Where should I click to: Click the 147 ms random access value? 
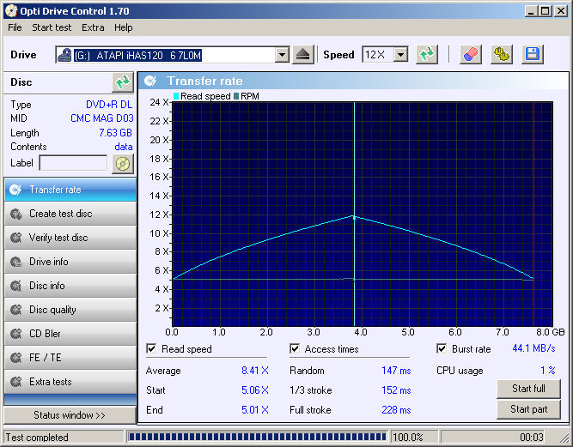tap(397, 371)
